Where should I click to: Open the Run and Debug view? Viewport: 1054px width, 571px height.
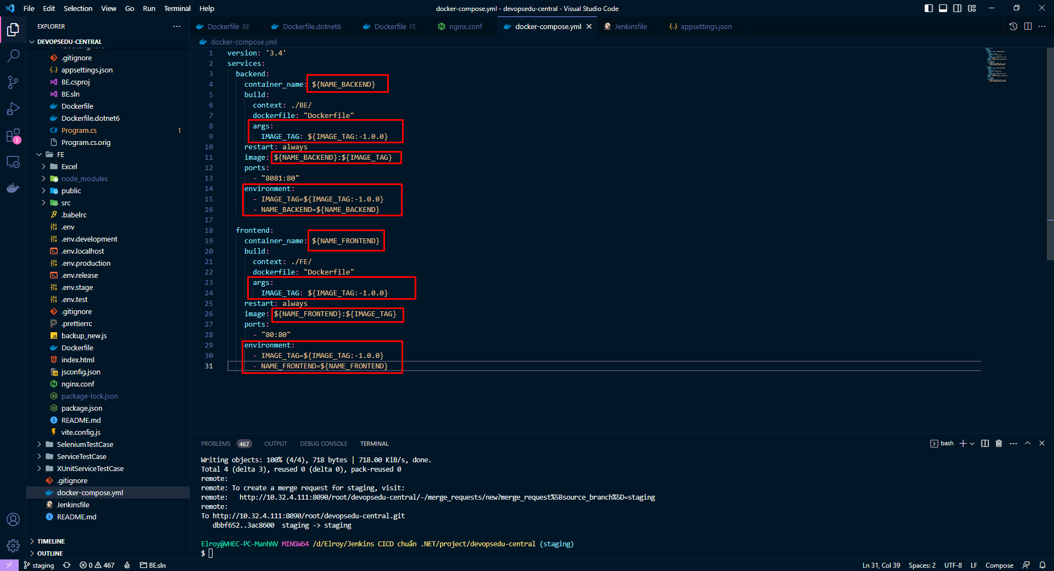tap(13, 109)
